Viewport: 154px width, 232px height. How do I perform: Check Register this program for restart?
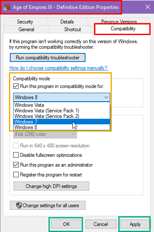click(x=16, y=175)
